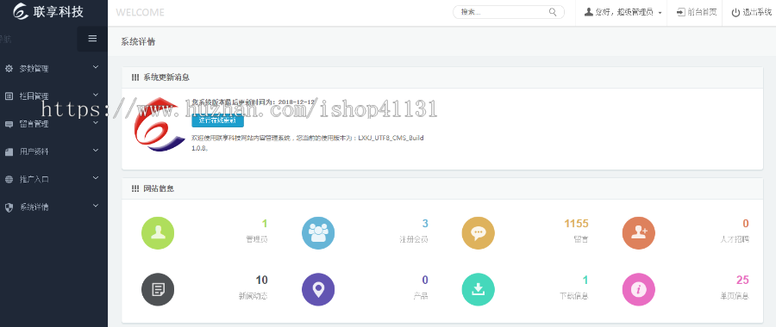Click the 10 新闻动态 count
The height and width of the screenshot is (327, 776).
click(x=262, y=280)
